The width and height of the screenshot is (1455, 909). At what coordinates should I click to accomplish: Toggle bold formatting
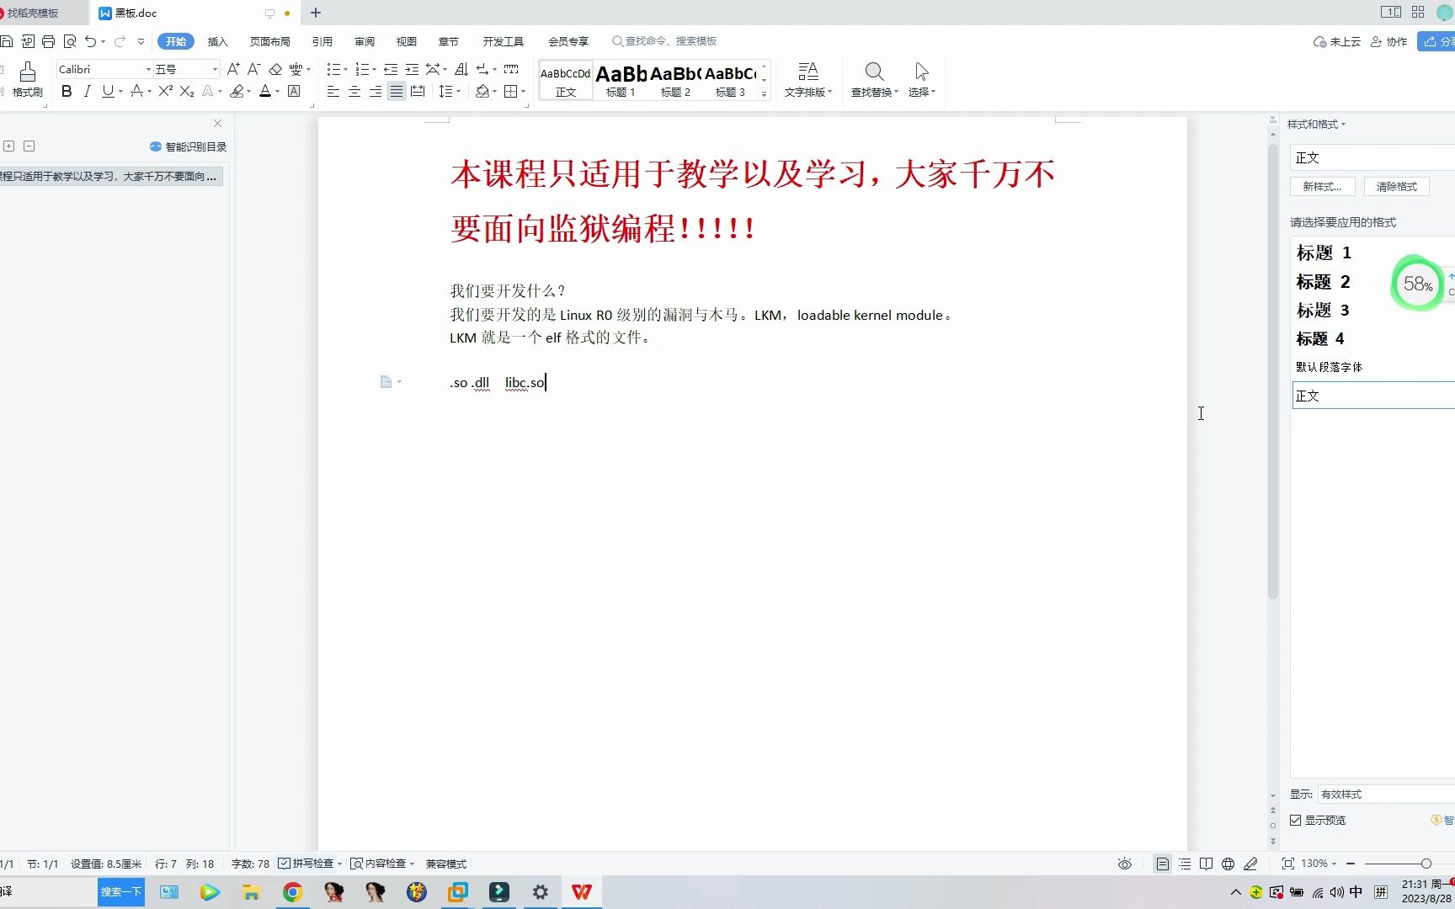pos(67,91)
